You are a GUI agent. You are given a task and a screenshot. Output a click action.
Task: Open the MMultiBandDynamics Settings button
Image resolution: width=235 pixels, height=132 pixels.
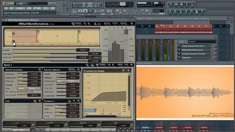(x=124, y=24)
